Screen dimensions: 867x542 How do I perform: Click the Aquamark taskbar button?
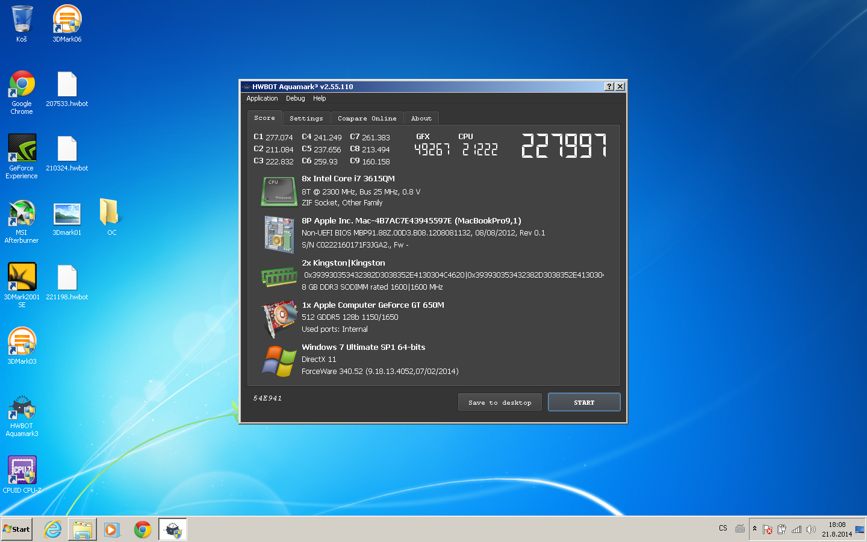coord(173,529)
